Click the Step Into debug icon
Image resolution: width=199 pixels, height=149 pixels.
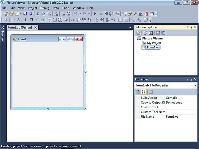click(106, 14)
